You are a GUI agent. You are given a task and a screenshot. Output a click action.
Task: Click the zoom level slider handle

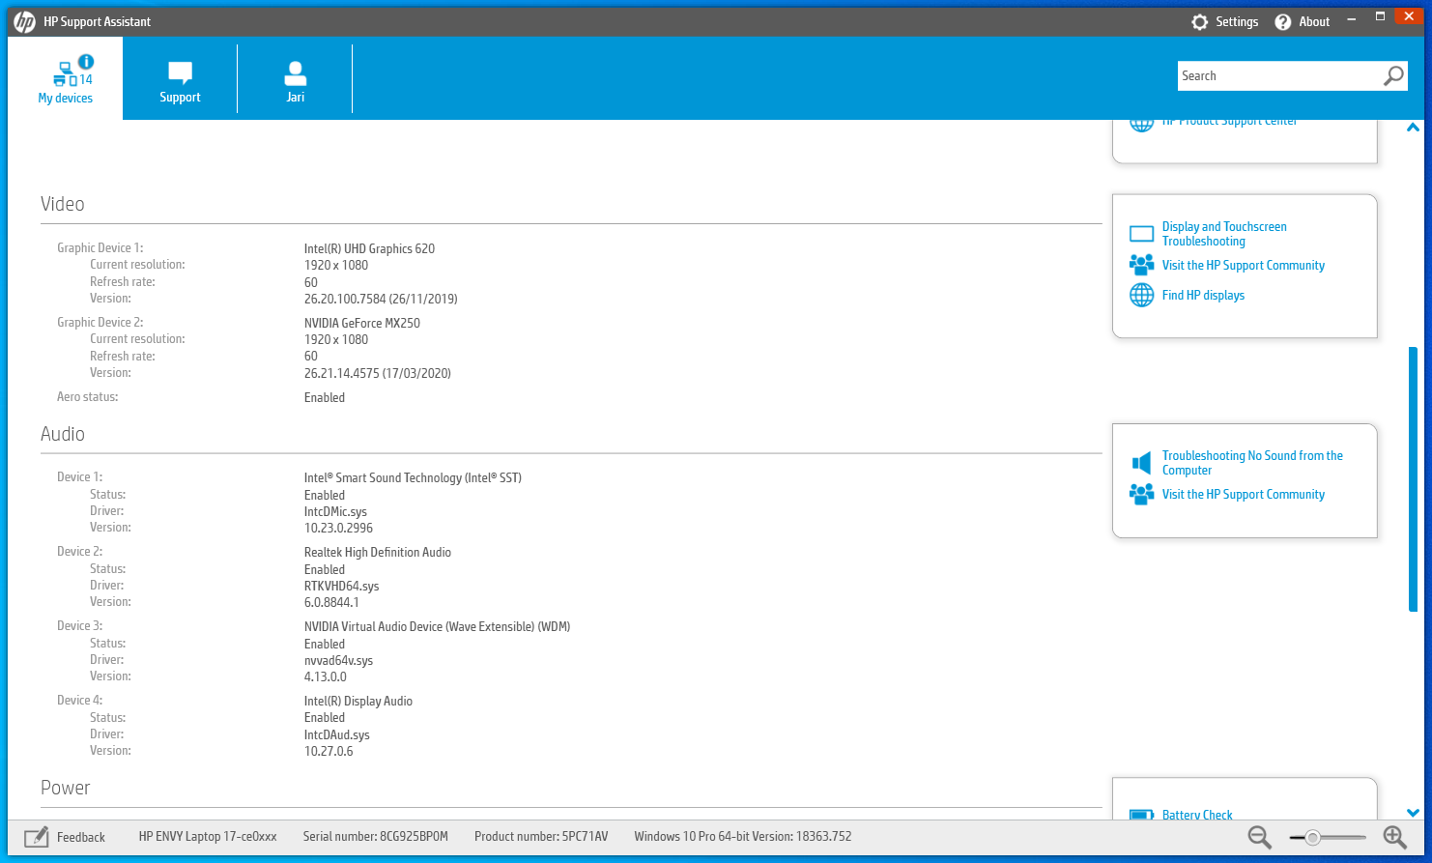coord(1312,838)
